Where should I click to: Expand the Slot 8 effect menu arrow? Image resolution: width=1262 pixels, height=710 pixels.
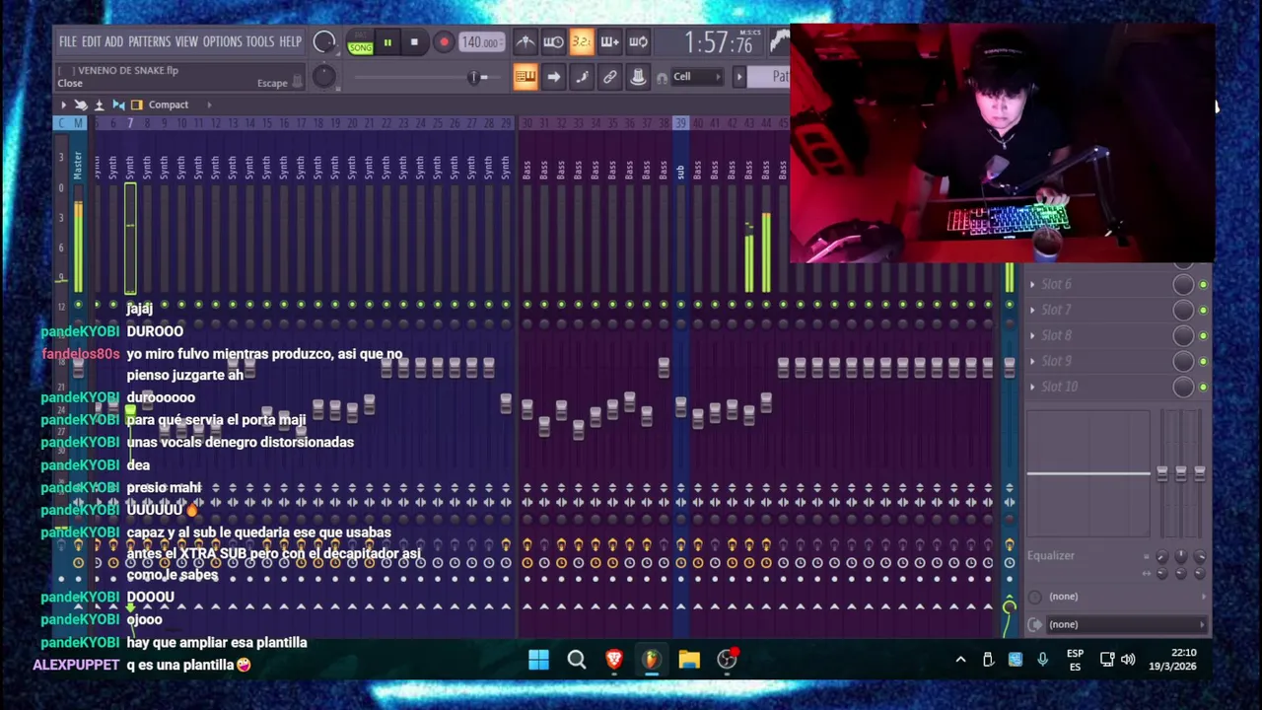(1032, 335)
